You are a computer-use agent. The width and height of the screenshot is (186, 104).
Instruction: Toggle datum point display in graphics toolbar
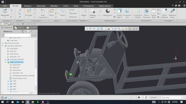click(x=126, y=29)
